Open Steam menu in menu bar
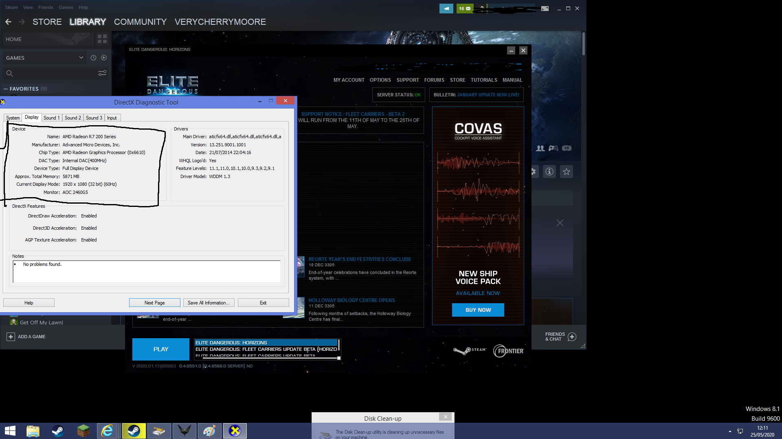 11,7
